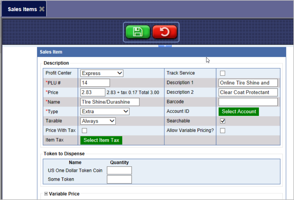Close the Sales Items tab
294x200 pixels.
tap(42, 9)
